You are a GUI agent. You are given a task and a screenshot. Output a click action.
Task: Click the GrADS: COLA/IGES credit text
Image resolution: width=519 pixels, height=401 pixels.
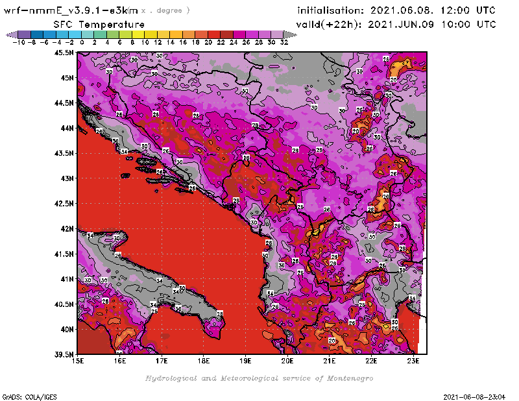point(25,396)
